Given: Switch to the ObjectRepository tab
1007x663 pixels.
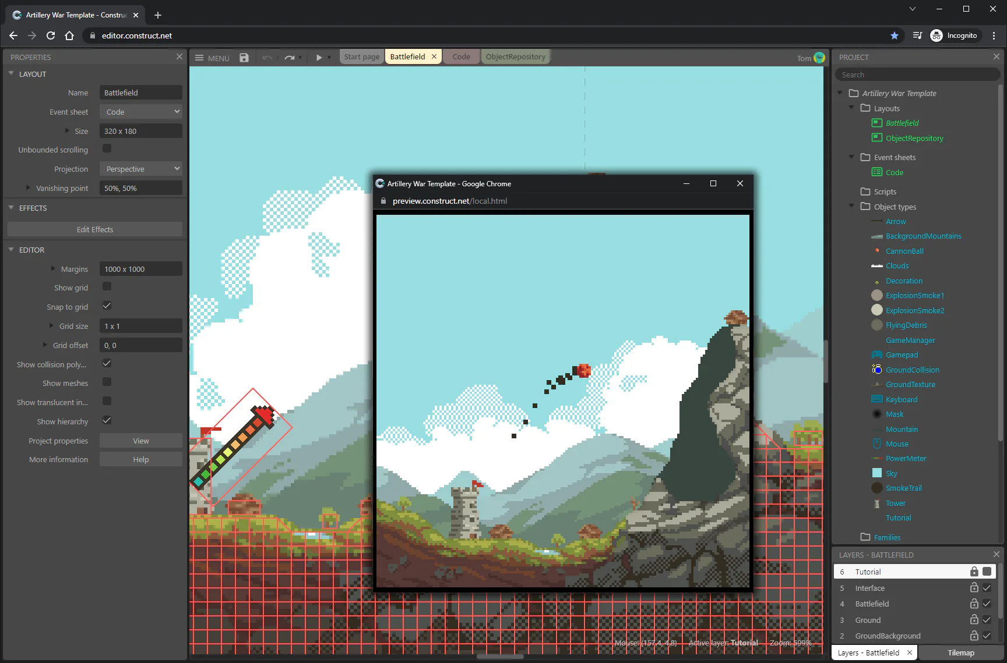Looking at the screenshot, I should click(x=516, y=56).
